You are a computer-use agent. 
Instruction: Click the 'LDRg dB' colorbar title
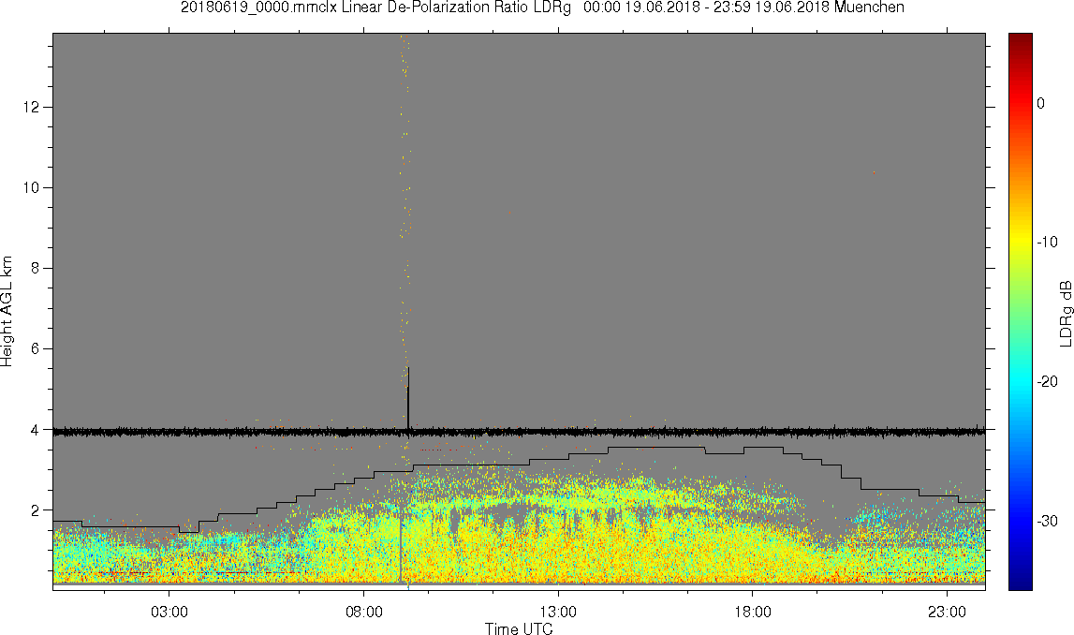pos(1065,313)
